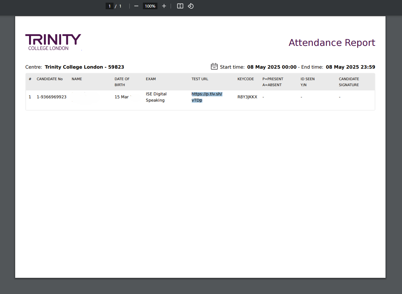Screen dimensions: 402x294
Task: Click the EXAM column header
Action: coord(151,79)
